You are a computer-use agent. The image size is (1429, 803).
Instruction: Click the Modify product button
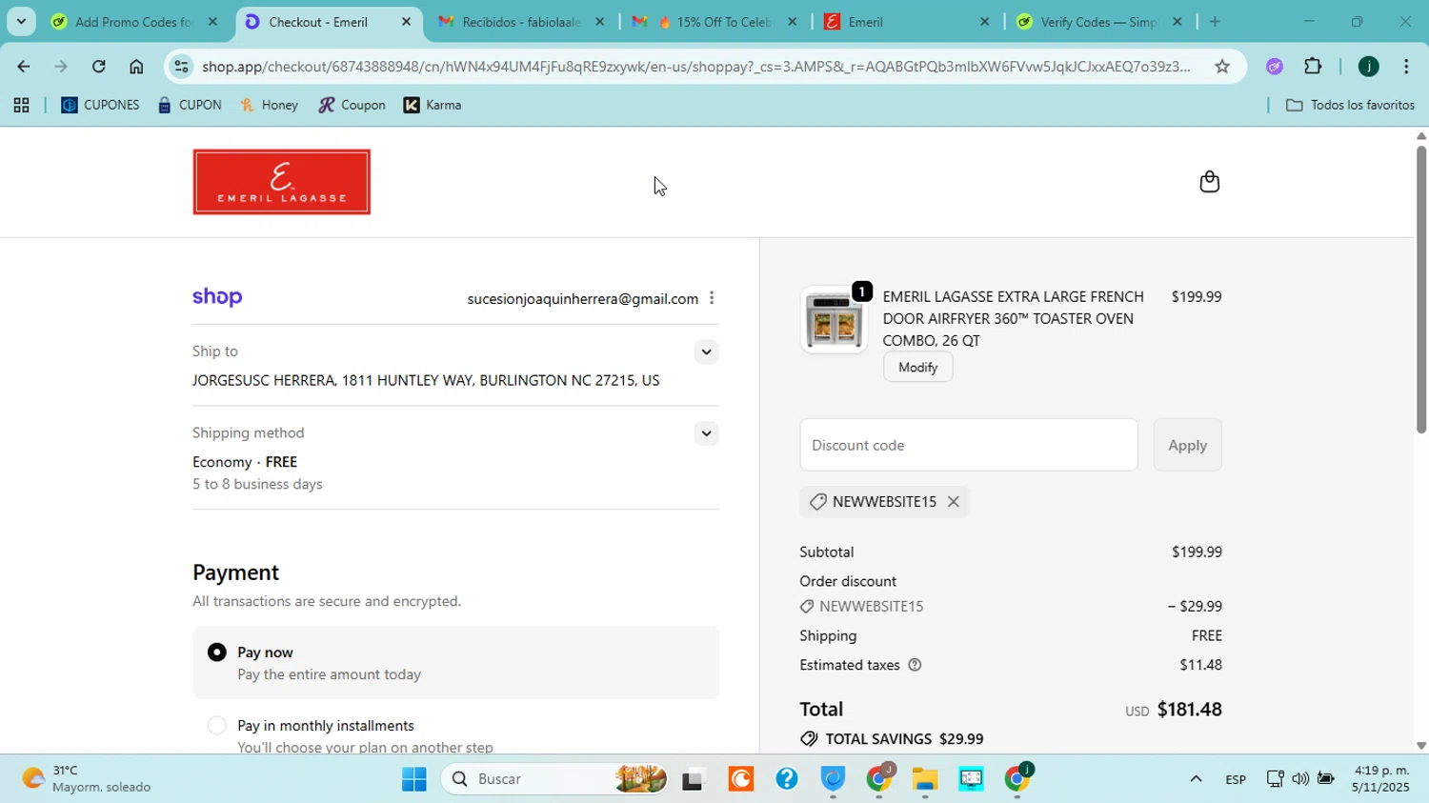click(918, 368)
